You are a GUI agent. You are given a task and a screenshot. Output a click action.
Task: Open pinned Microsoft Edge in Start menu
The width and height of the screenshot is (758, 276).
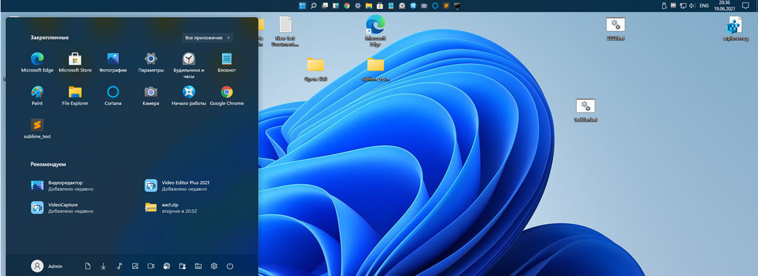[37, 62]
